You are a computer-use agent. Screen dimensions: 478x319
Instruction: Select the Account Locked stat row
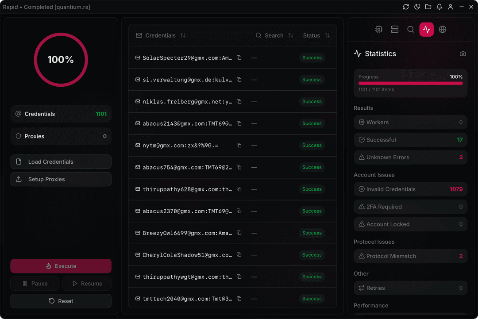pyautogui.click(x=410, y=224)
